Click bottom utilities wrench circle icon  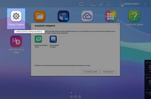tap(75, 97)
